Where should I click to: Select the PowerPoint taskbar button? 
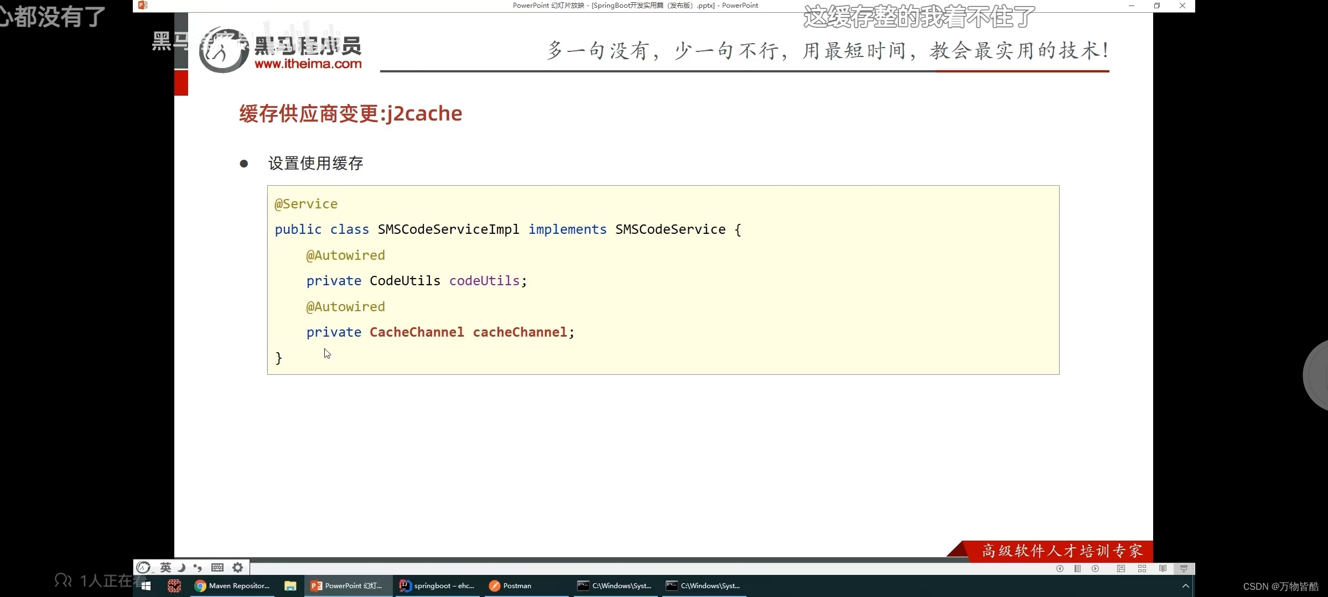click(348, 585)
